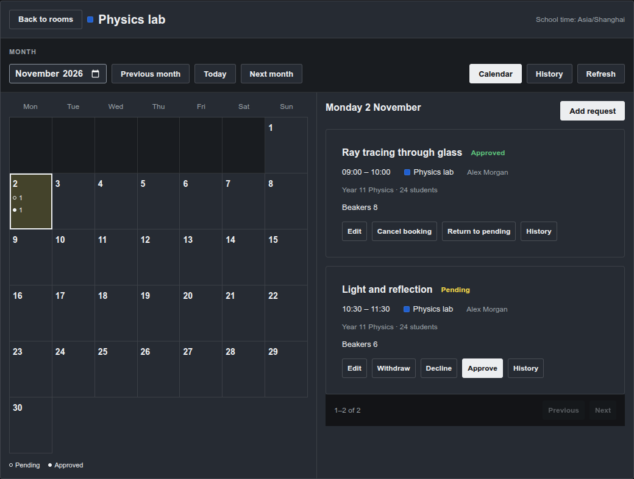This screenshot has height=479, width=634.
Task: Edit the Light and reflection request
Action: tap(354, 368)
